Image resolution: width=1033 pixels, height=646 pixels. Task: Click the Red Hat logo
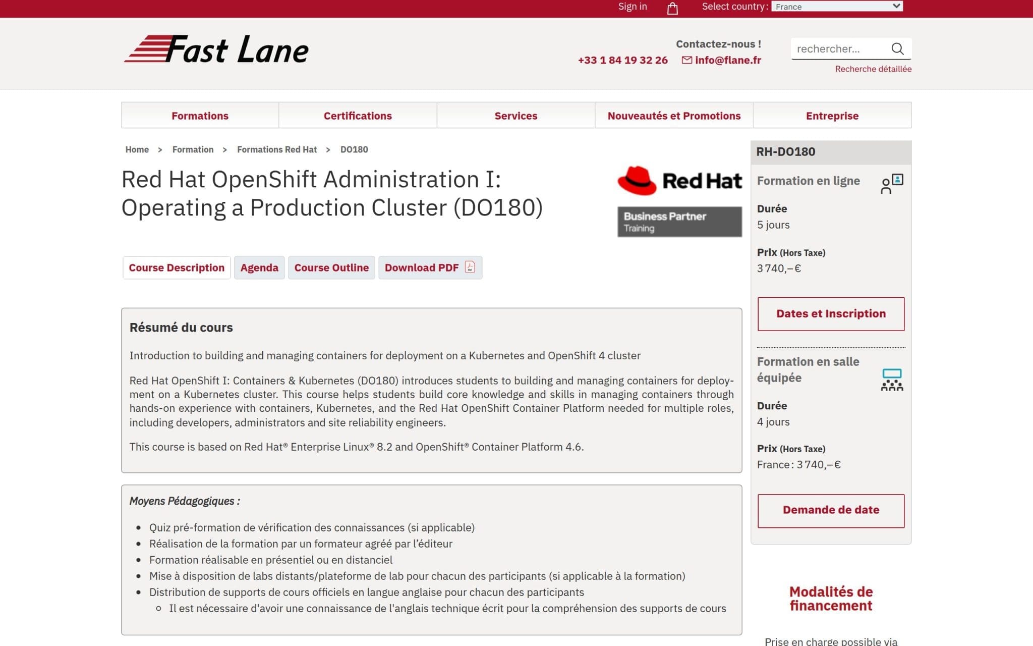point(679,180)
